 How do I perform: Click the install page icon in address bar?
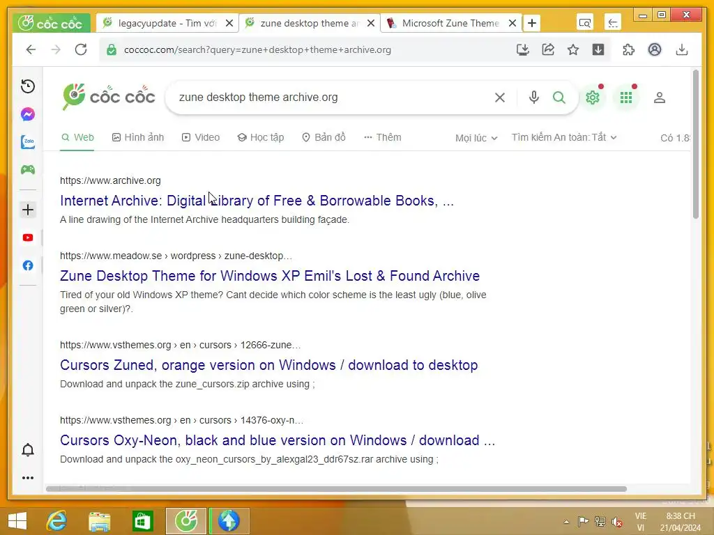(523, 49)
